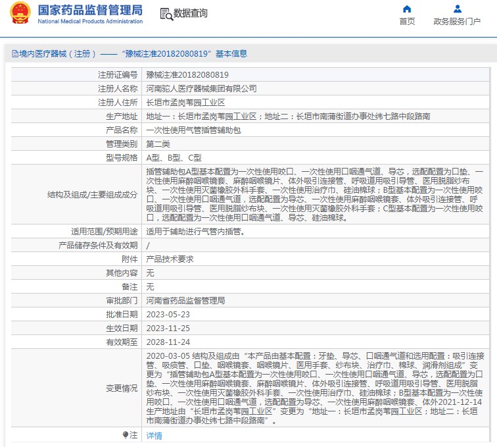Go to 首页 home page
The image size is (497, 447).
click(407, 21)
